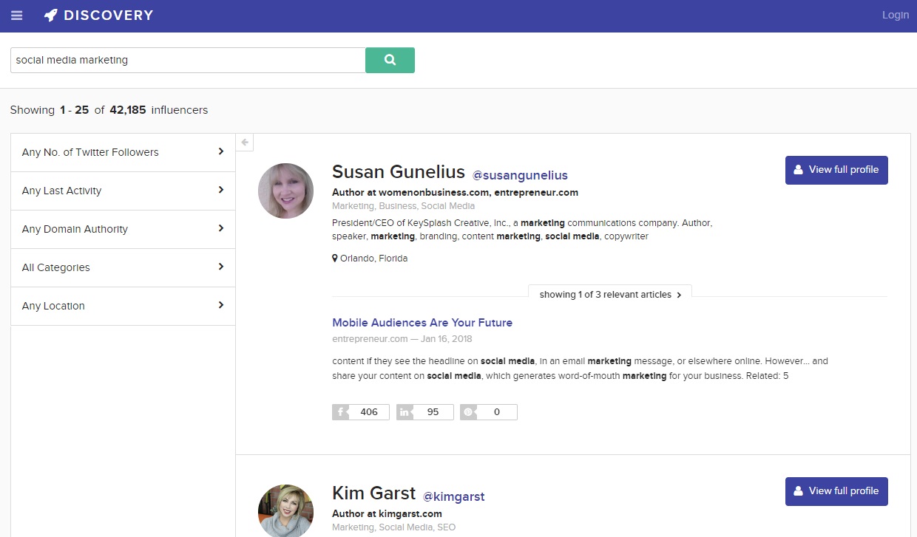The height and width of the screenshot is (537, 917).
Task: Click 'Marketing, Social Media, SEO' categories text
Action: pos(394,527)
